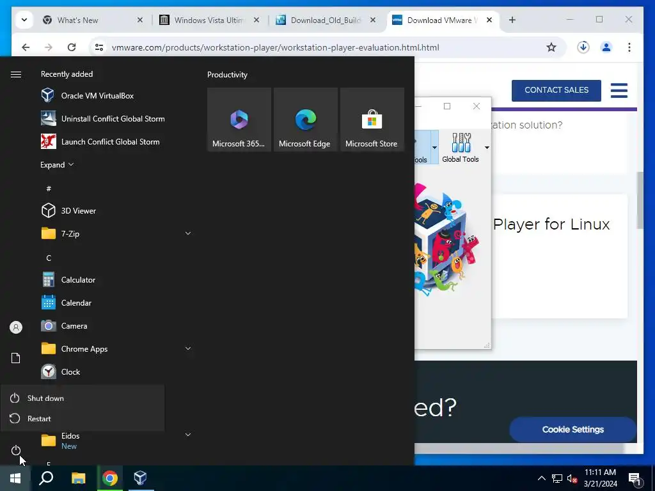Bookmark this page with the star icon
Viewport: 655px width, 491px height.
pos(551,47)
